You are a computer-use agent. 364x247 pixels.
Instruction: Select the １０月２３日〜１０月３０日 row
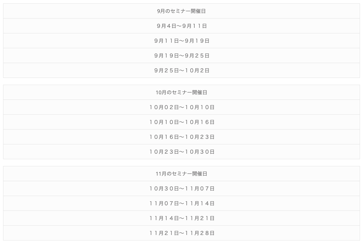click(181, 152)
